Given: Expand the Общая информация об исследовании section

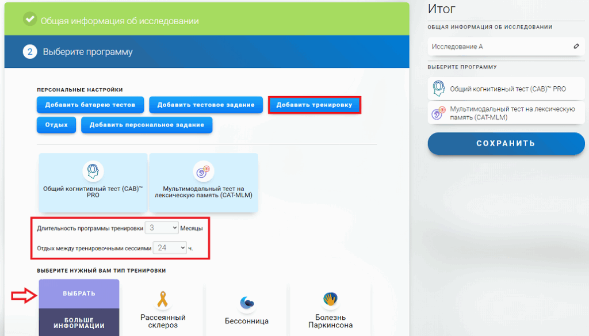Looking at the screenshot, I should coord(120,21).
